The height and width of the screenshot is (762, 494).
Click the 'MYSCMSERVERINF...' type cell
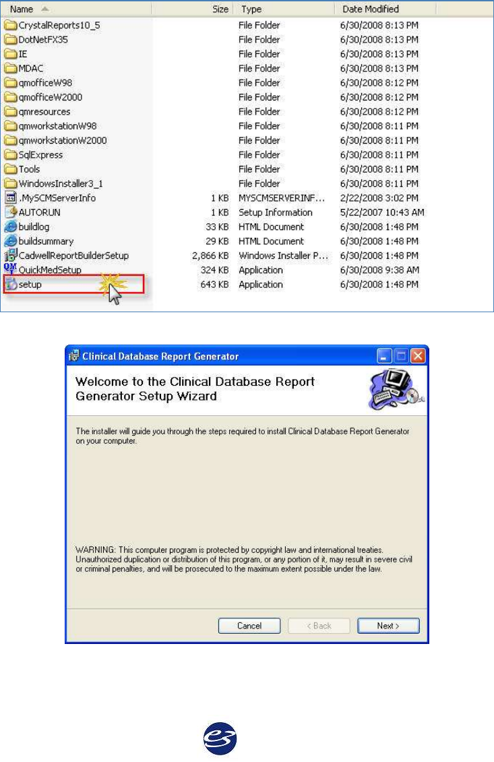tap(282, 198)
